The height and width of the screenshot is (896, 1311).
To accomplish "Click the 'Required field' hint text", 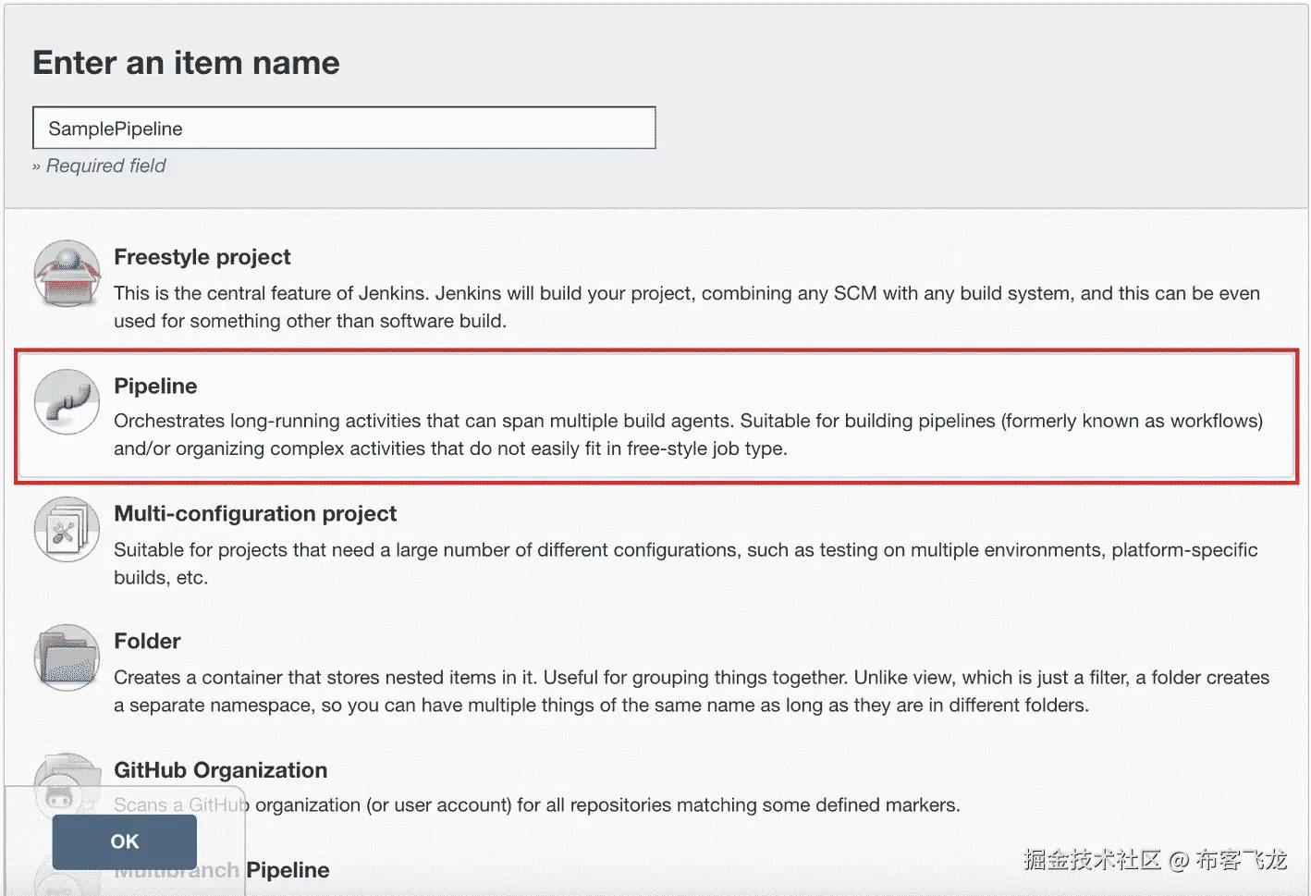I will coord(105,166).
